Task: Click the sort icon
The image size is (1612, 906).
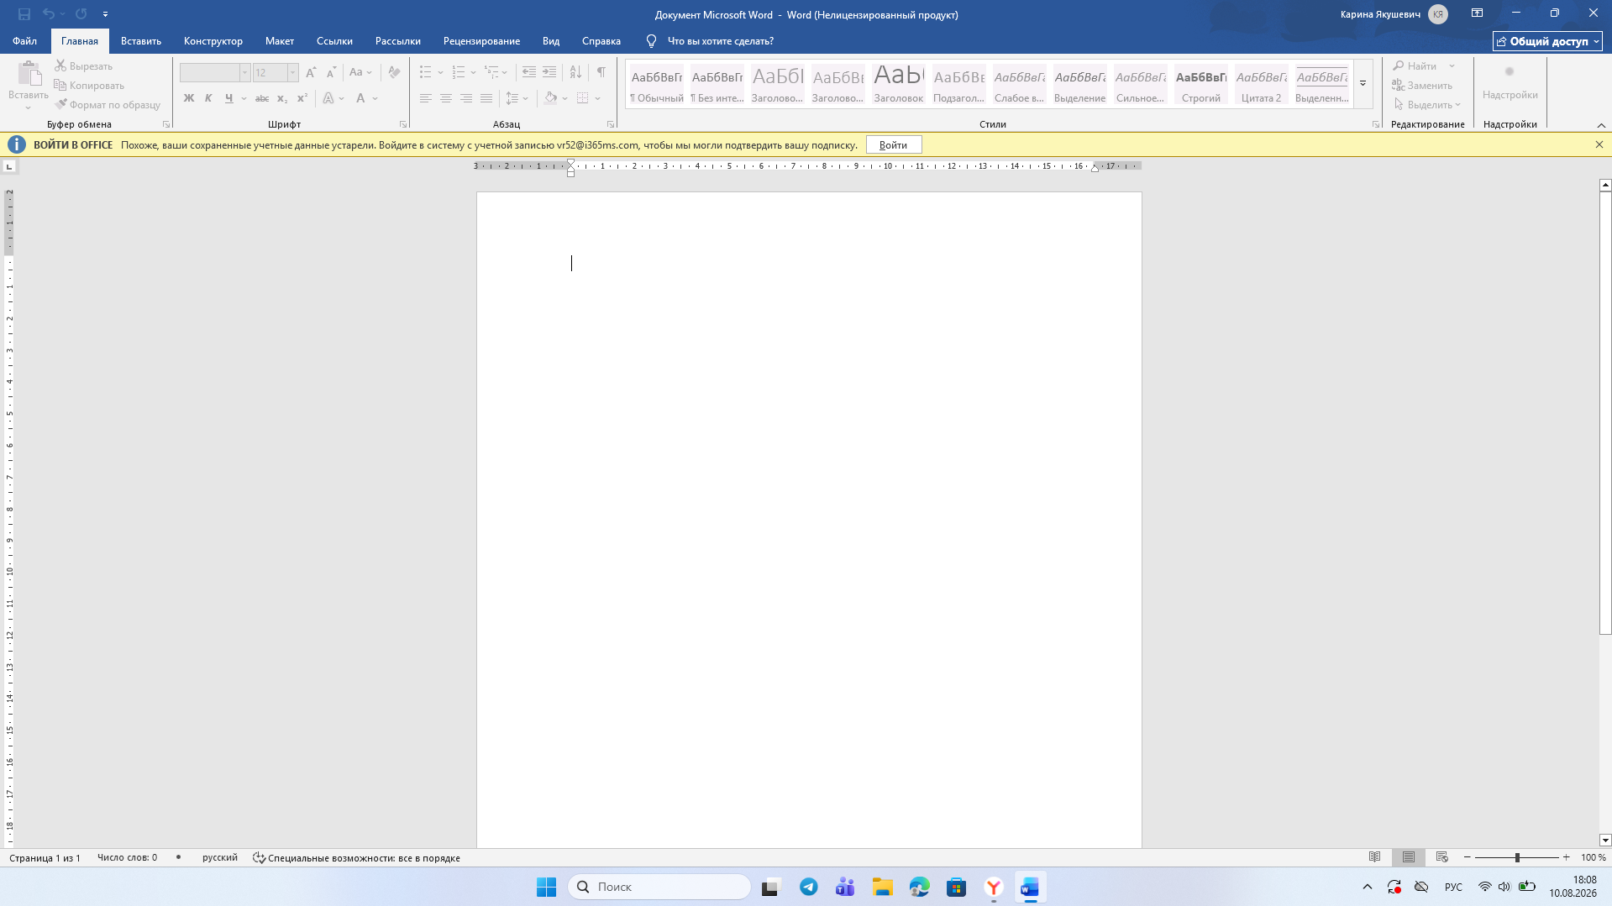Action: (575, 72)
